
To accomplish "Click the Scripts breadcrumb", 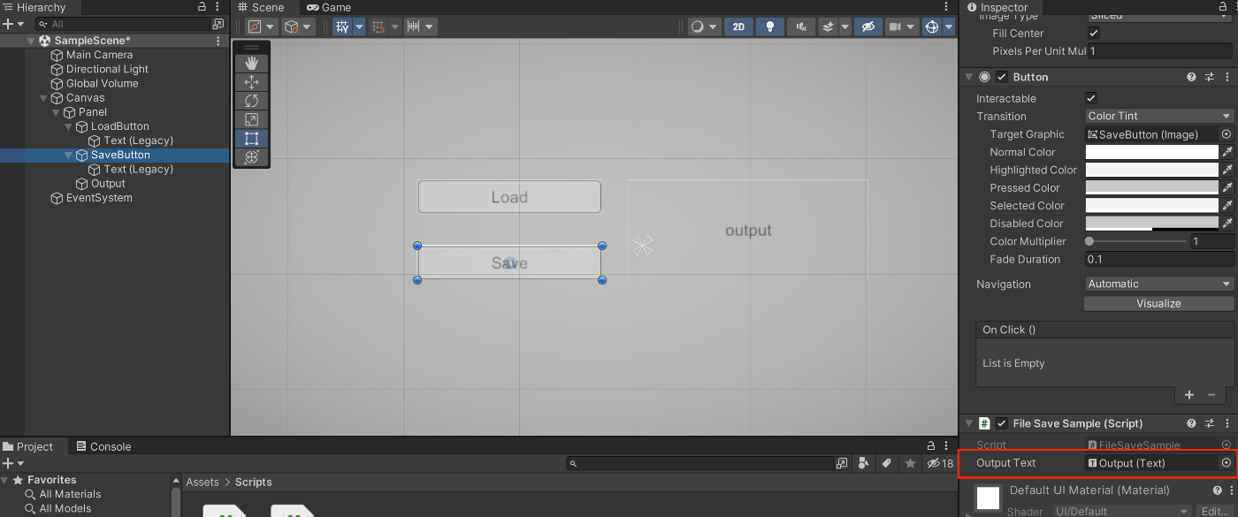I will click(253, 483).
